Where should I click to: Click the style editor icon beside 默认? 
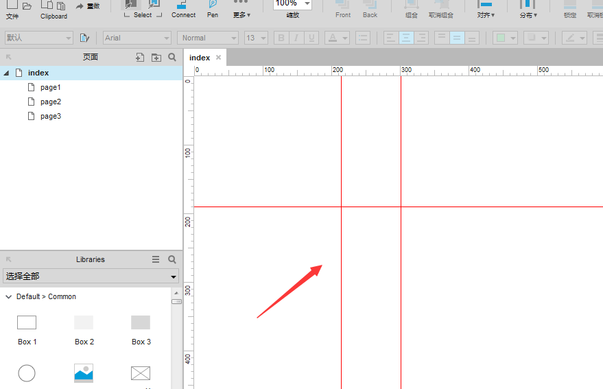84,38
